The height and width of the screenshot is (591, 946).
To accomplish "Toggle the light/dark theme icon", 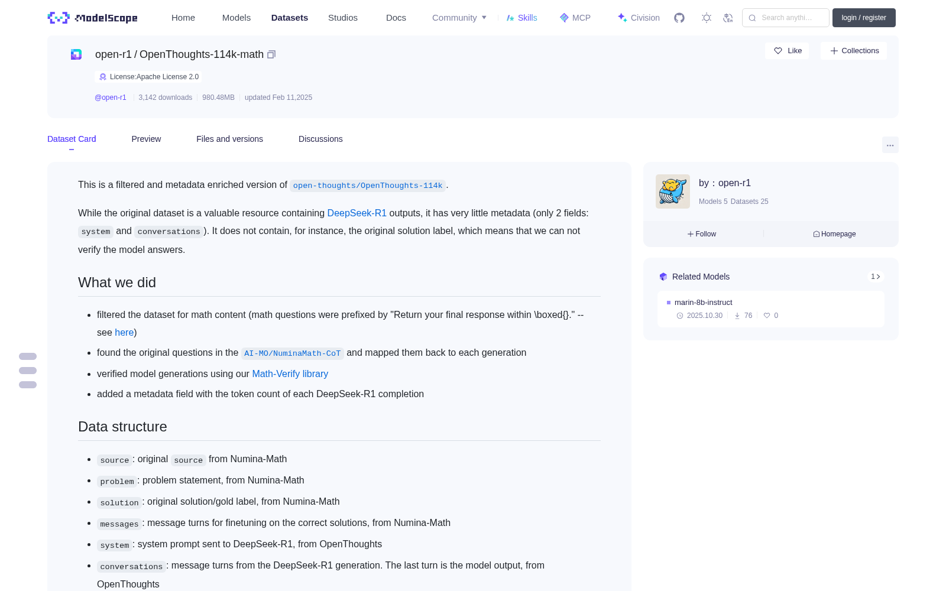I will tap(707, 18).
